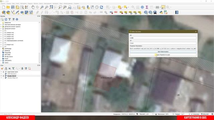Click the Collapse All icon in Layers panel

(26, 68)
